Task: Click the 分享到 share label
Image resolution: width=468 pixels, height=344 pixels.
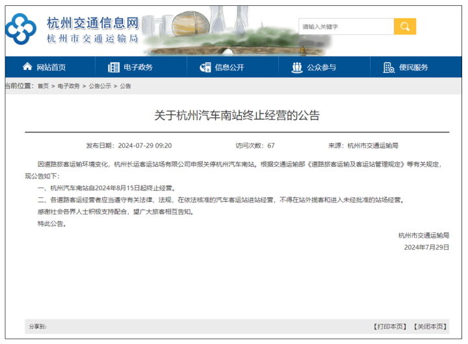Action: point(38,326)
